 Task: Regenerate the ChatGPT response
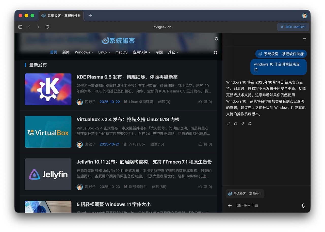click(x=250, y=123)
